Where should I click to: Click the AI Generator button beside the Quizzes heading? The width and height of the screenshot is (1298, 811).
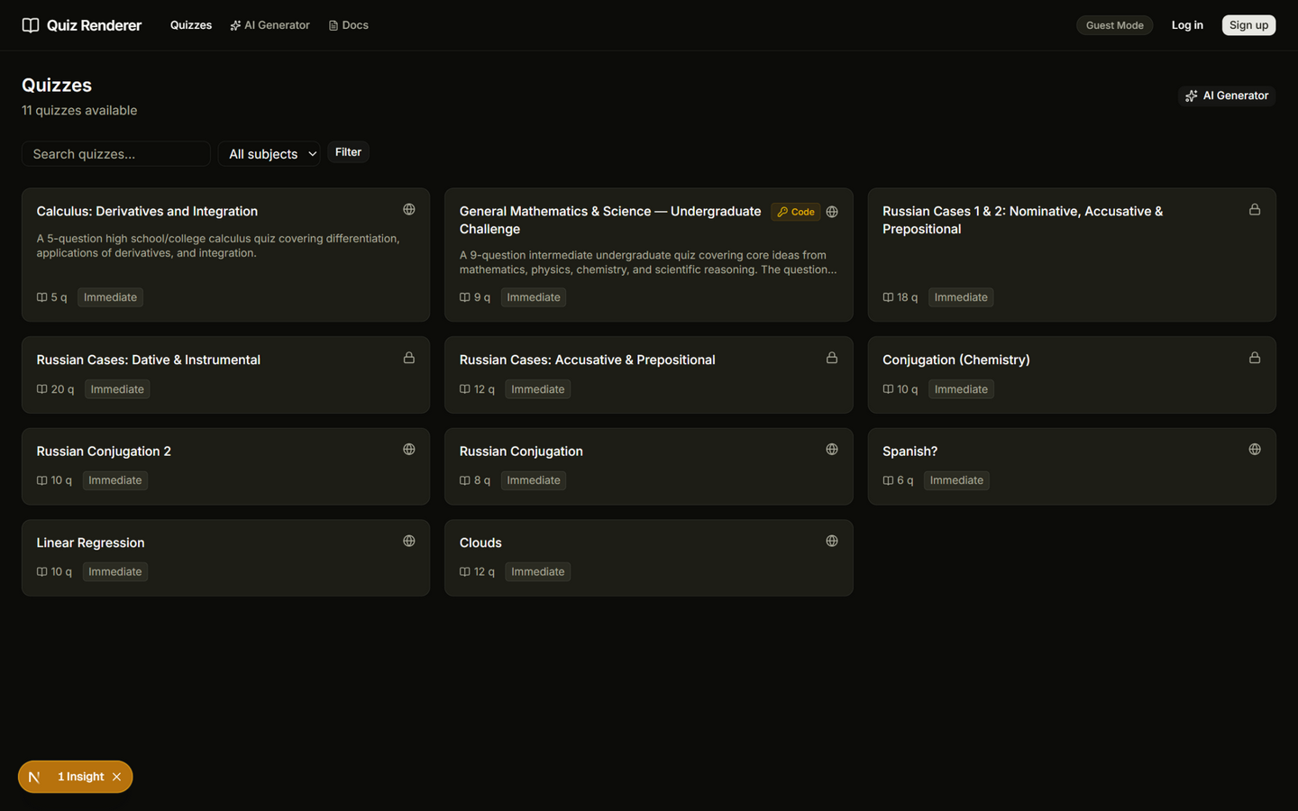click(1227, 96)
